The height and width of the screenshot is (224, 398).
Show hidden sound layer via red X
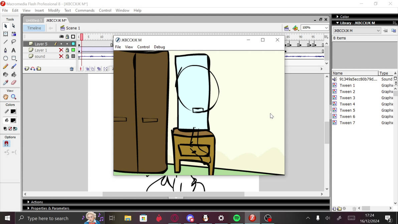pyautogui.click(x=61, y=56)
